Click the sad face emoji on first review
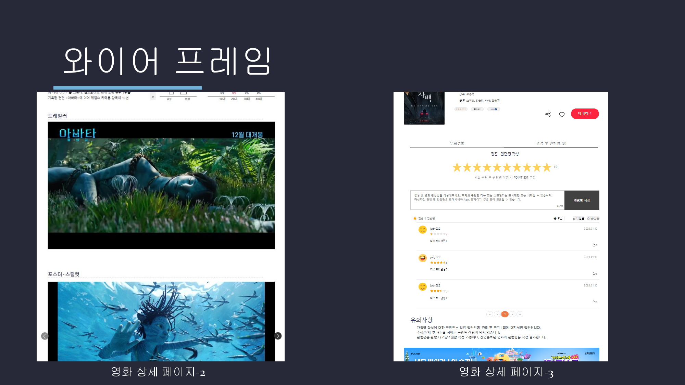Image resolution: width=685 pixels, height=385 pixels. point(423,230)
